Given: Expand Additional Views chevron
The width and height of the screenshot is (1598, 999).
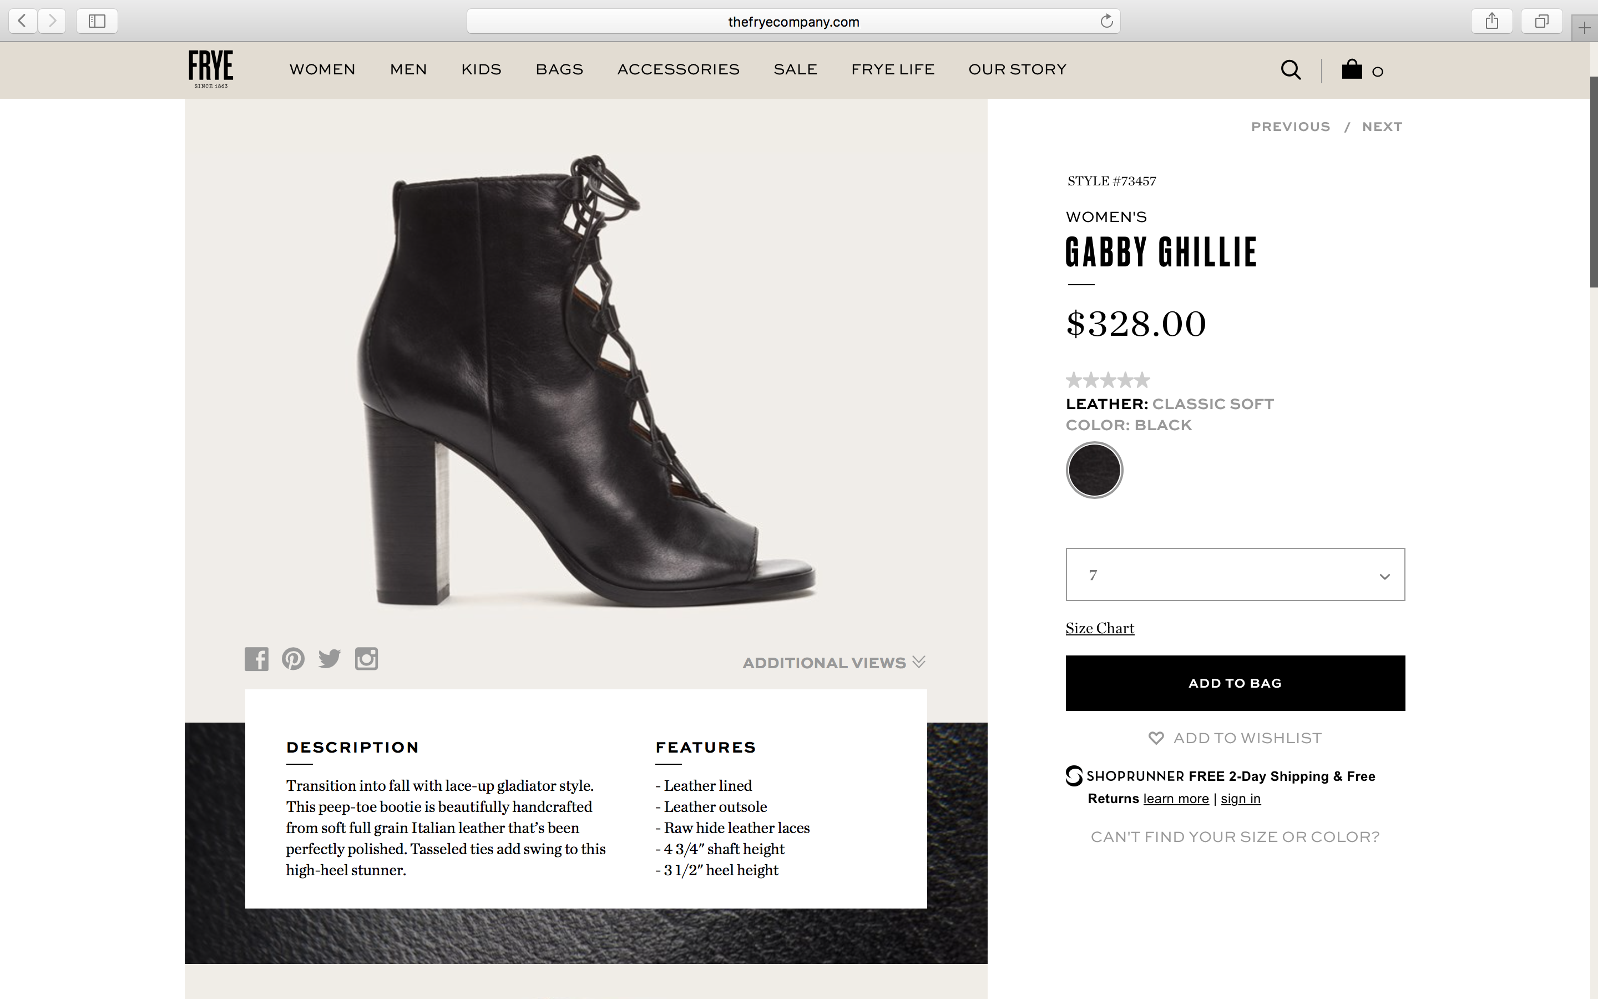Looking at the screenshot, I should [918, 662].
